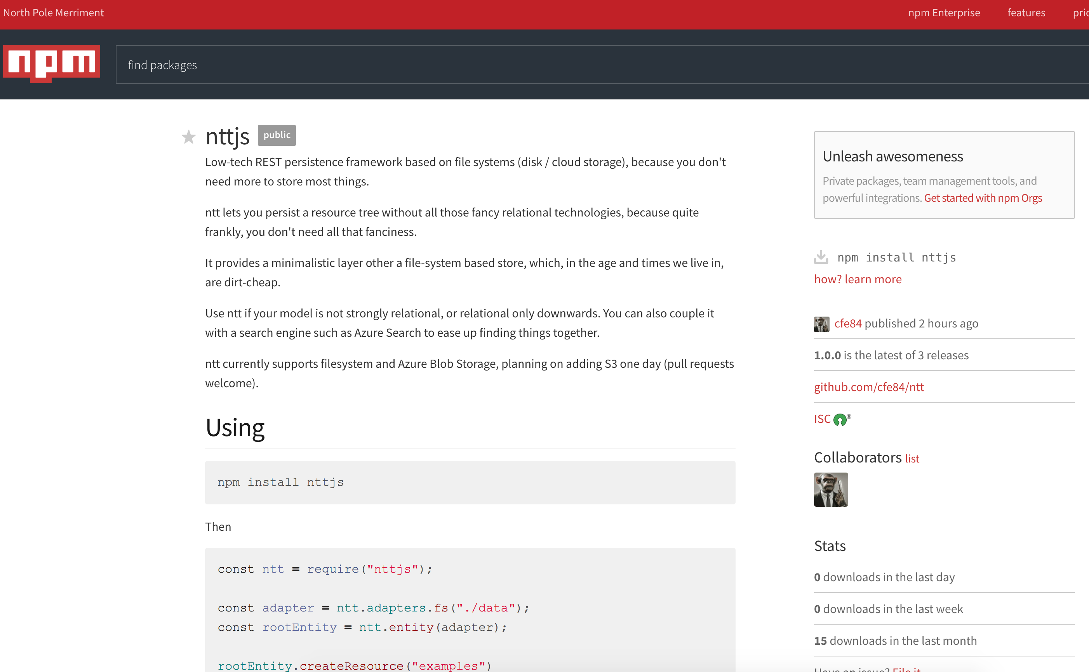Open features in top navigation

pyautogui.click(x=1026, y=13)
